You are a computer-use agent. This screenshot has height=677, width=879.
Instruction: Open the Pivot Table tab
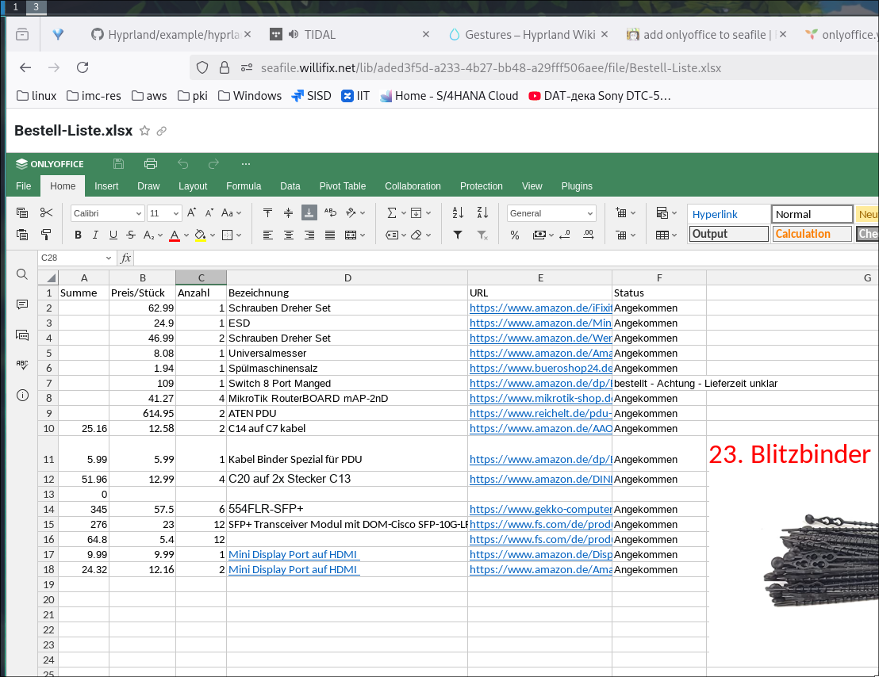click(342, 186)
